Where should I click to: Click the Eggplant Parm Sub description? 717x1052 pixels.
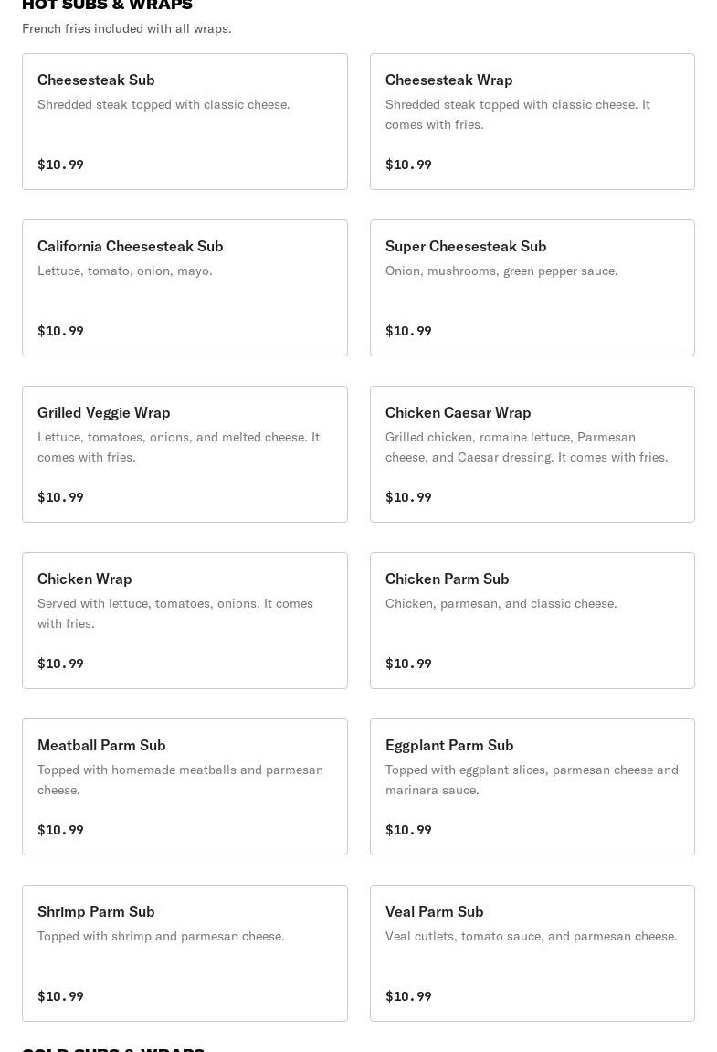pos(531,780)
